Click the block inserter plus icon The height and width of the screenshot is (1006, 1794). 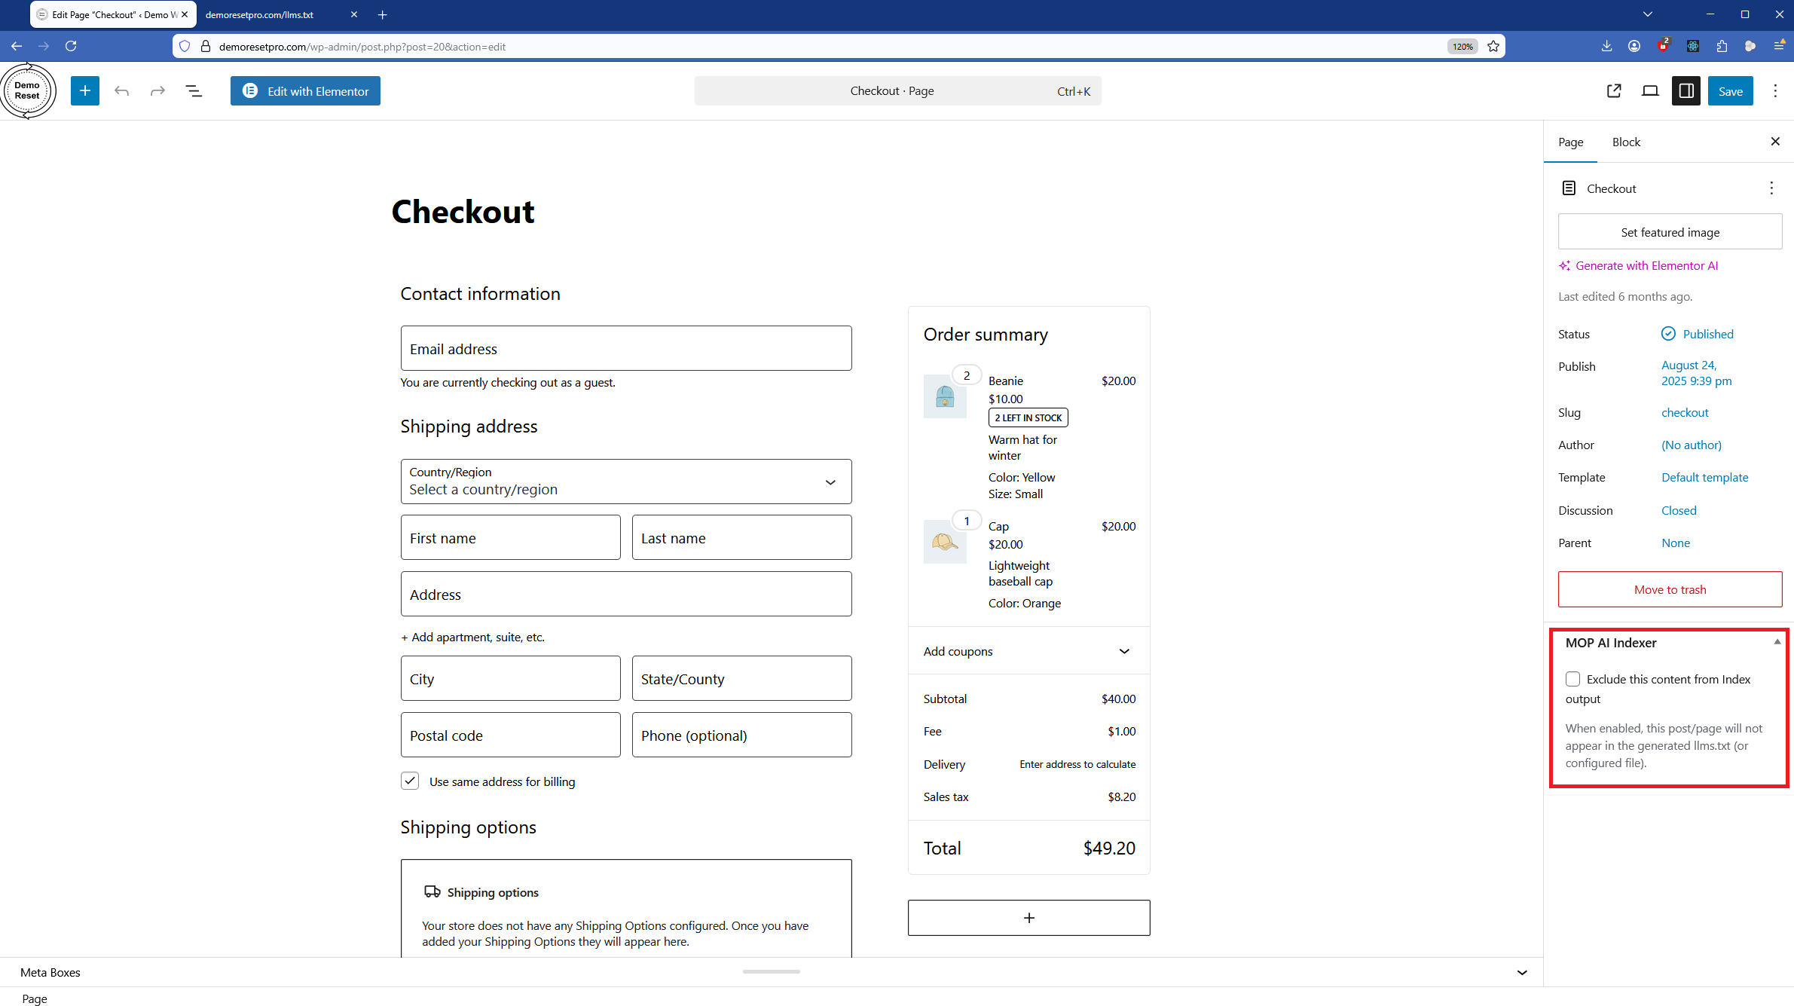coord(85,91)
